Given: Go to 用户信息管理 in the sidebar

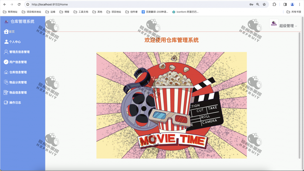Looking at the screenshot, I should pyautogui.click(x=23, y=62).
